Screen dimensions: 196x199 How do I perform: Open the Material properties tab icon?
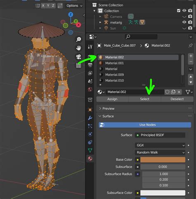[x=90, y=159]
